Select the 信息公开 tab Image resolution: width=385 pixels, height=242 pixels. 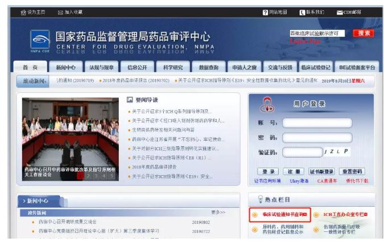click(137, 67)
